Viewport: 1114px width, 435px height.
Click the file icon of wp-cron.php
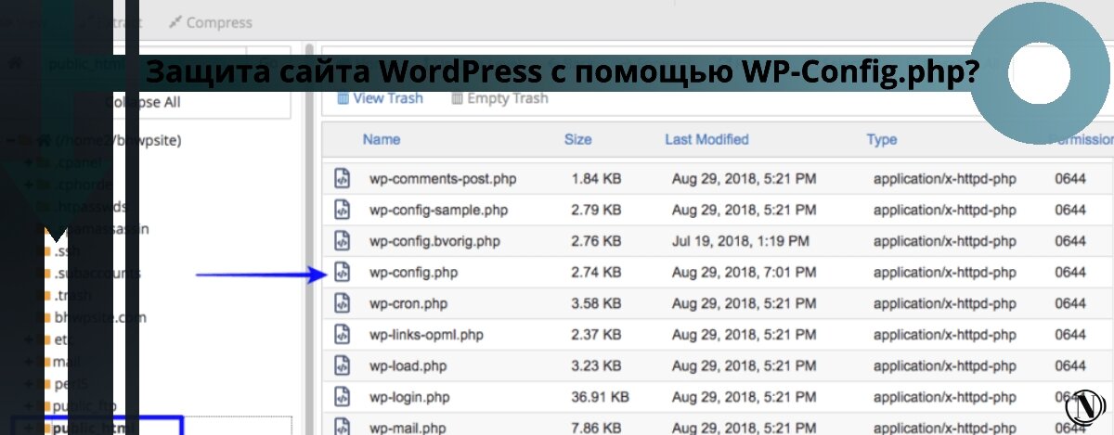[343, 303]
